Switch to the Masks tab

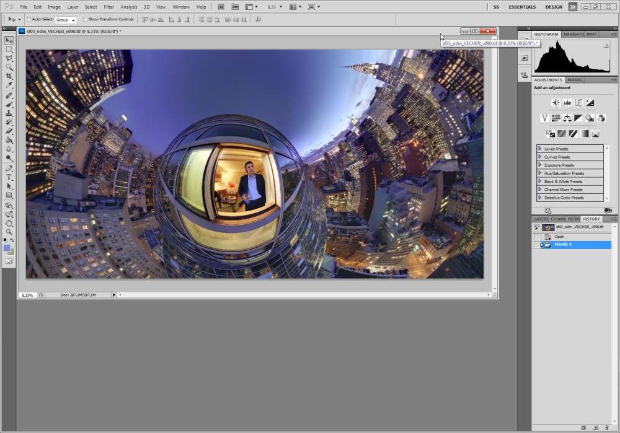(x=574, y=80)
